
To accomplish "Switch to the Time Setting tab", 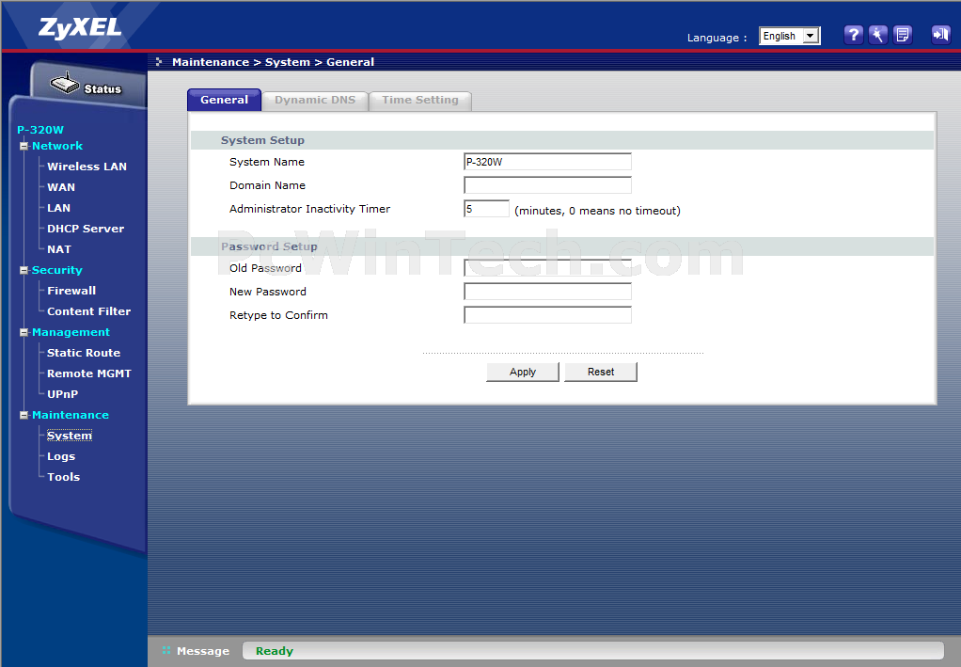I will (x=420, y=101).
